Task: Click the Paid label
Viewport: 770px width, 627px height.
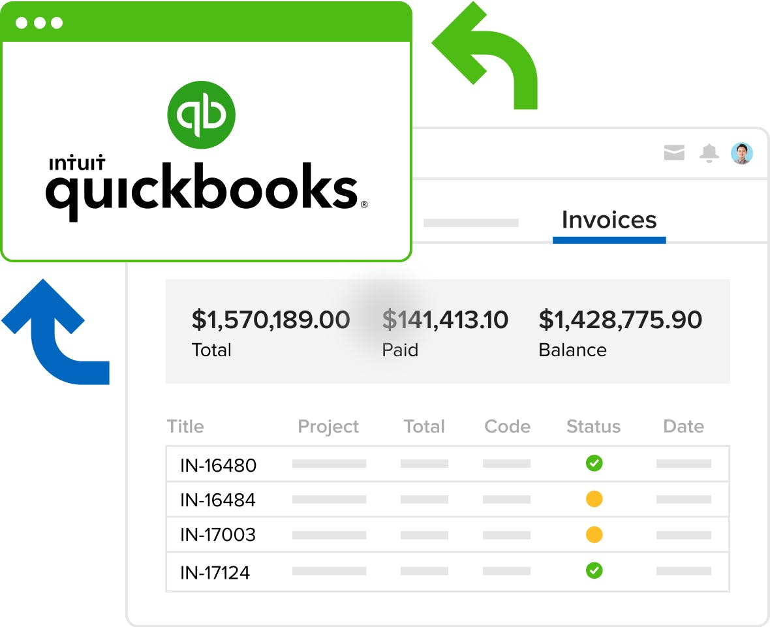Action: tap(400, 350)
